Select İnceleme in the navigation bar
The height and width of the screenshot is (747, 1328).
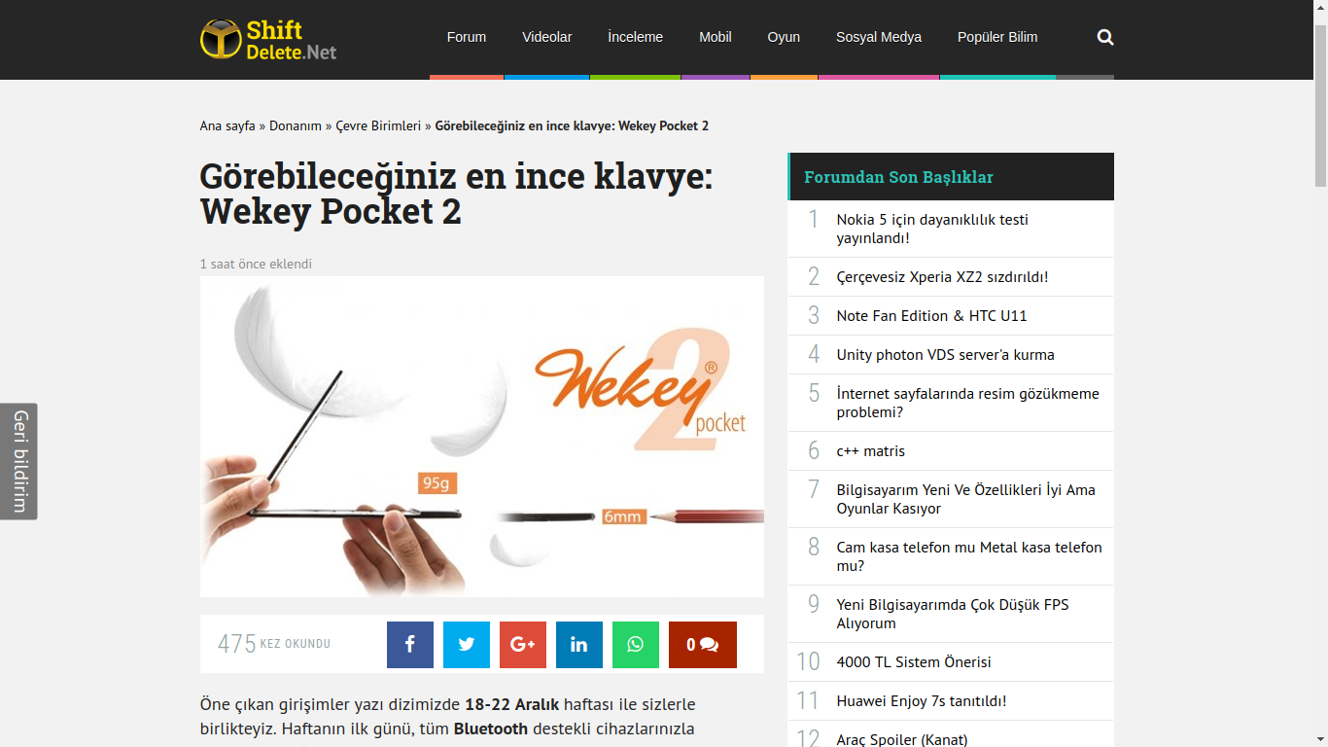636,37
